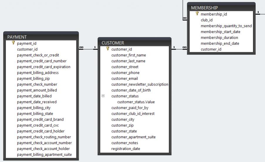The width and height of the screenshot is (265, 162).
Task: Select payment_billing_zip field
Action: [33, 79]
